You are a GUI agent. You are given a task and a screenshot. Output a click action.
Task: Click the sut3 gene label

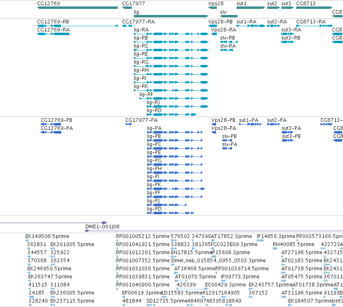286,4
